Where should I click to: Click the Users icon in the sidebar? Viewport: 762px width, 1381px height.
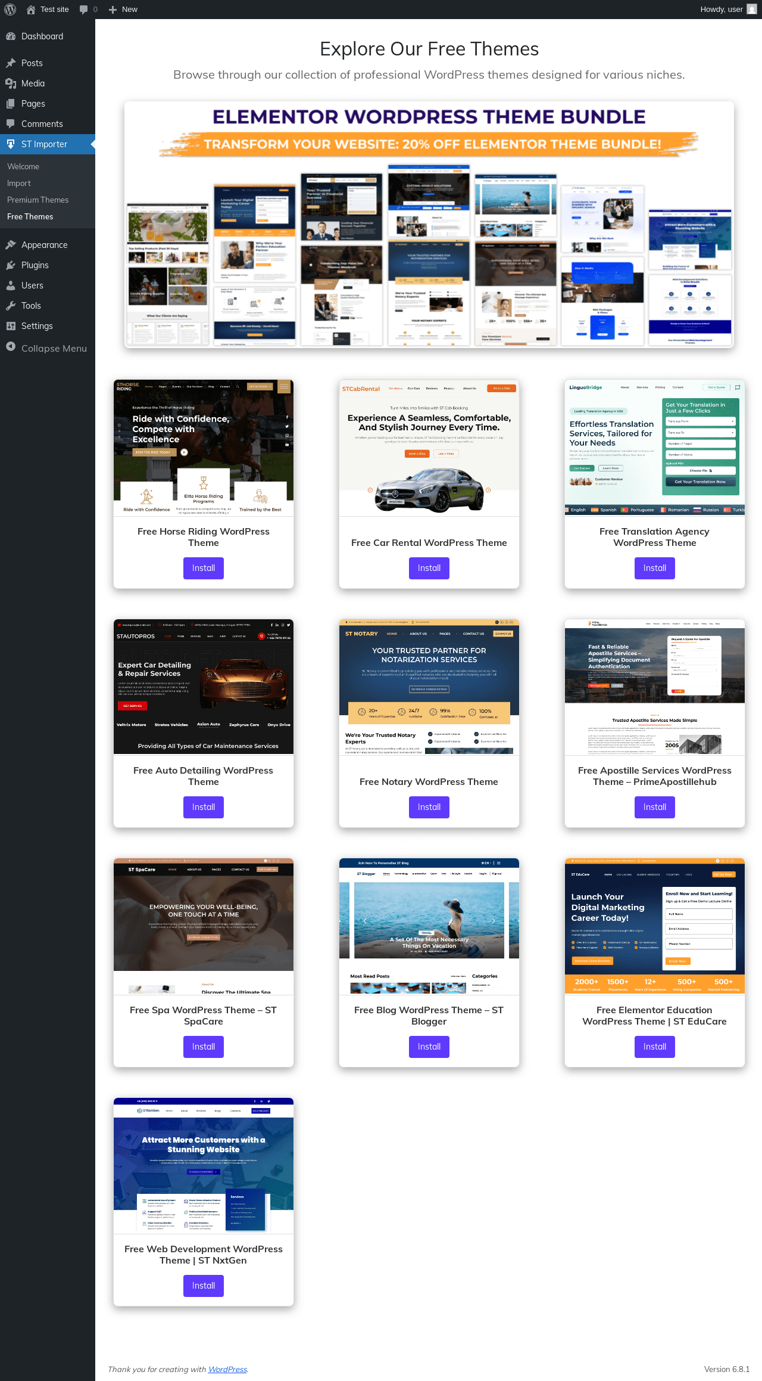point(11,285)
